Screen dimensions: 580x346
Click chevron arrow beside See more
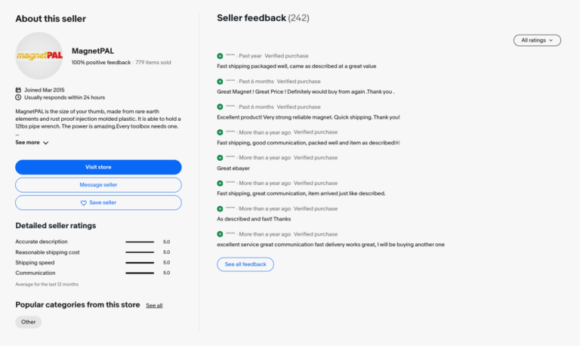click(x=46, y=143)
